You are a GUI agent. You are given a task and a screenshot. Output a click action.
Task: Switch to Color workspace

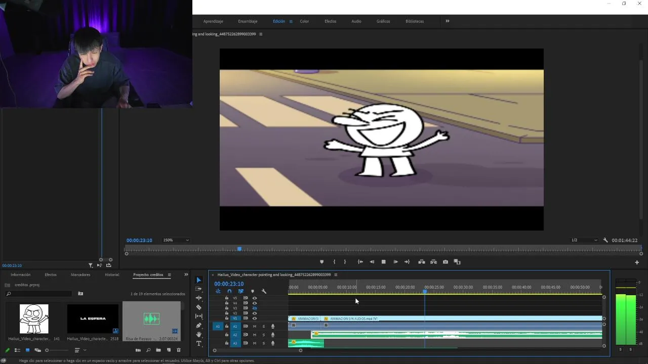pyautogui.click(x=304, y=21)
